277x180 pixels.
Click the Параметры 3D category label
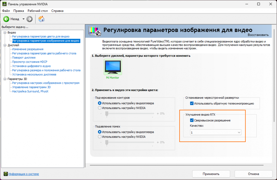17,79
